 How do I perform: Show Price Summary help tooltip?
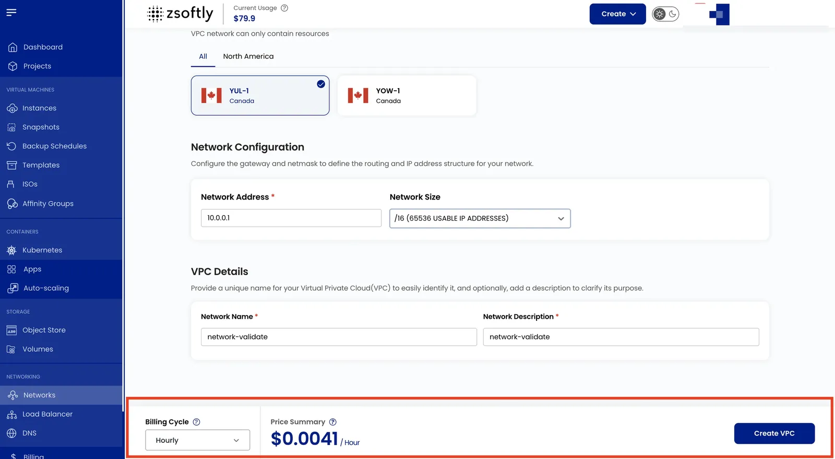(x=333, y=422)
